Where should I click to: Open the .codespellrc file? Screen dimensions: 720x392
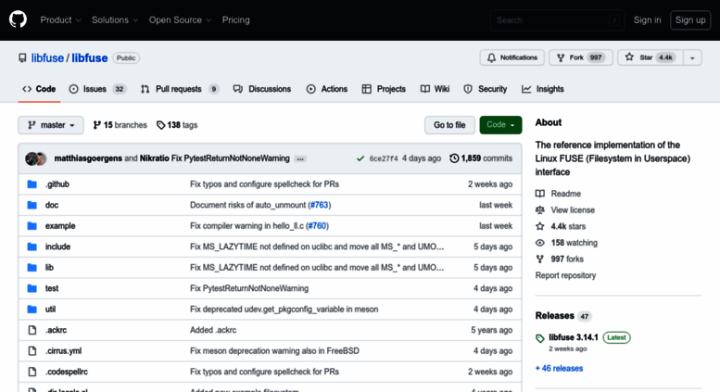tap(67, 372)
